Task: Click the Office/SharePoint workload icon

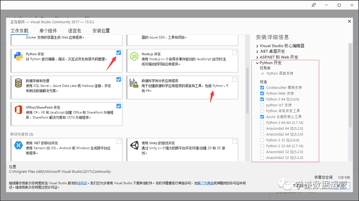Action: tap(18, 110)
